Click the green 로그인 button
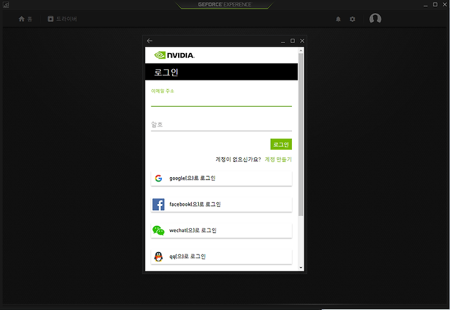 click(x=281, y=144)
